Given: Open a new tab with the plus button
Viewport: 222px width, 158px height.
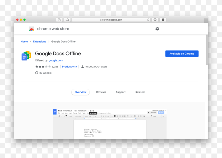Looking at the screenshot, I should (206, 21).
